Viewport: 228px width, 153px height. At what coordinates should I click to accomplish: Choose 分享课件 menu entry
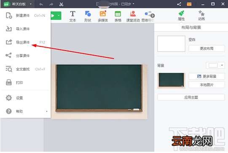(26, 56)
